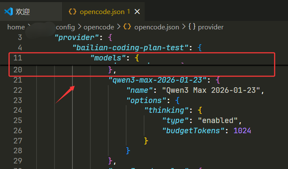Click the orange JSON file icon in the breadcrumb
The height and width of the screenshot is (169, 288).
click(127, 26)
